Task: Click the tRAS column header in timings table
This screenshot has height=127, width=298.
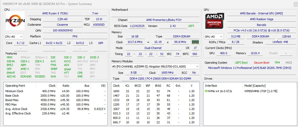Action: tap(158, 86)
